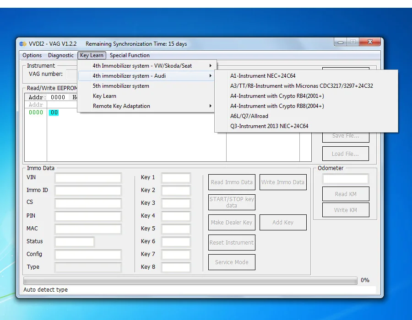
Task: Choose A4-Instrument with Crypto RB8(2004+)
Action: [306, 106]
